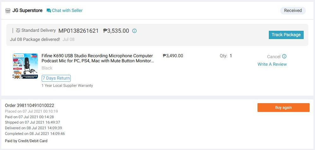Viewport: 315px width, 150px height.
Task: Select the tracking number MP0138261621
Action: pyautogui.click(x=78, y=31)
